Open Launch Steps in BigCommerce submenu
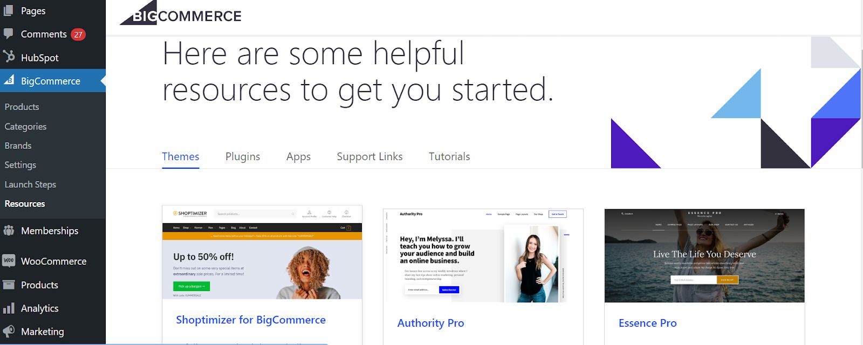Image resolution: width=863 pixels, height=345 pixels. click(30, 184)
